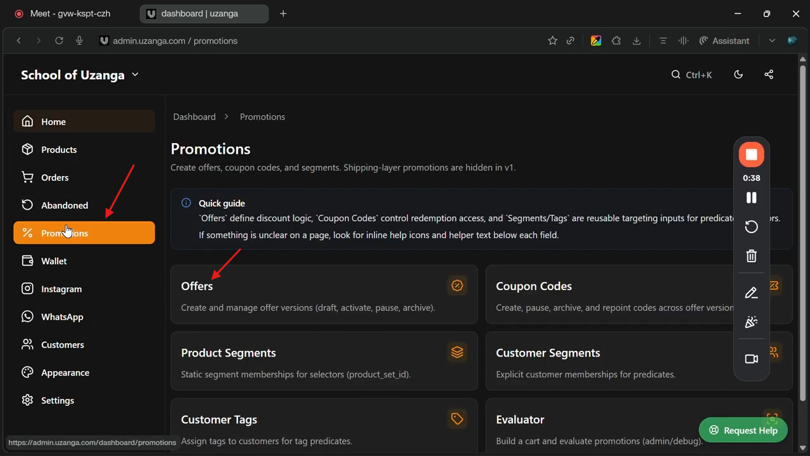Click the Customer Tags tag icon
The width and height of the screenshot is (810, 456).
click(x=457, y=419)
